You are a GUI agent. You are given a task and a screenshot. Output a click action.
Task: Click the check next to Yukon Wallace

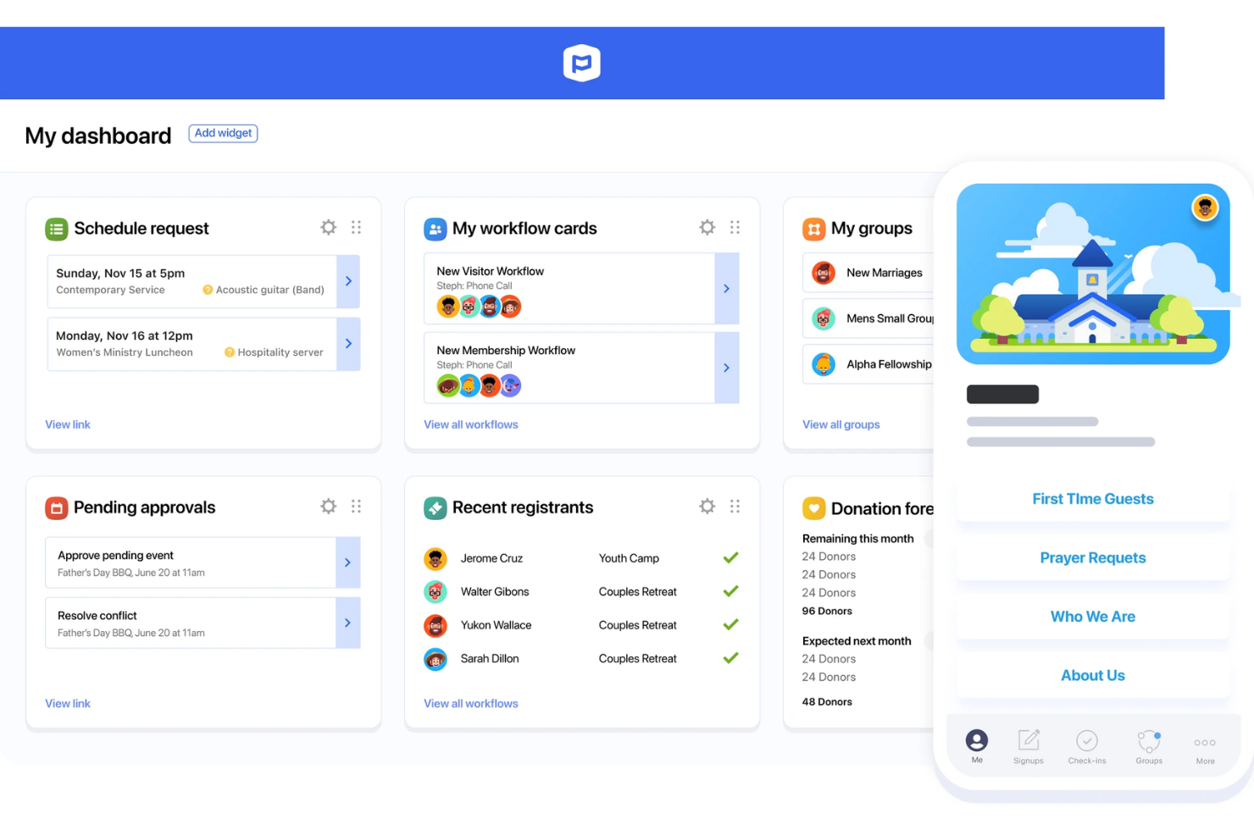coord(730,624)
